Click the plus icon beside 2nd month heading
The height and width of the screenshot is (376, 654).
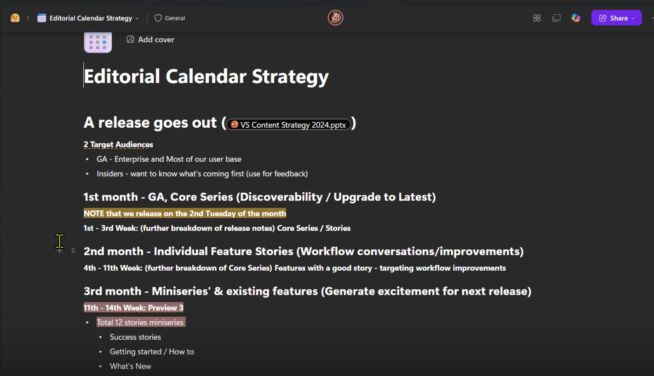[59, 251]
